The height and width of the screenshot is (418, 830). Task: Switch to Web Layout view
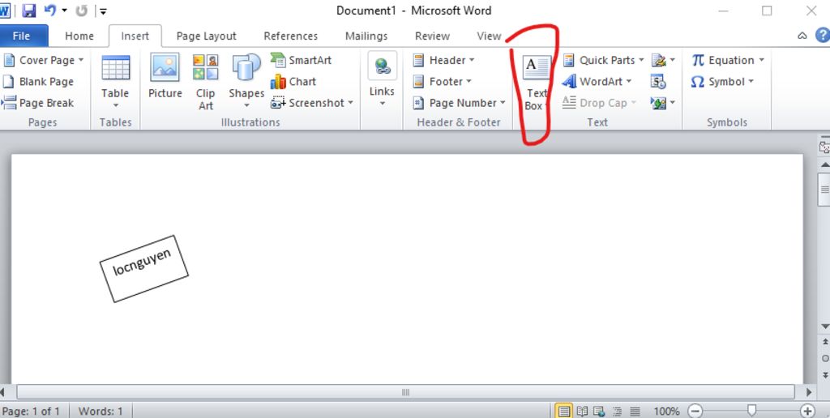click(599, 412)
